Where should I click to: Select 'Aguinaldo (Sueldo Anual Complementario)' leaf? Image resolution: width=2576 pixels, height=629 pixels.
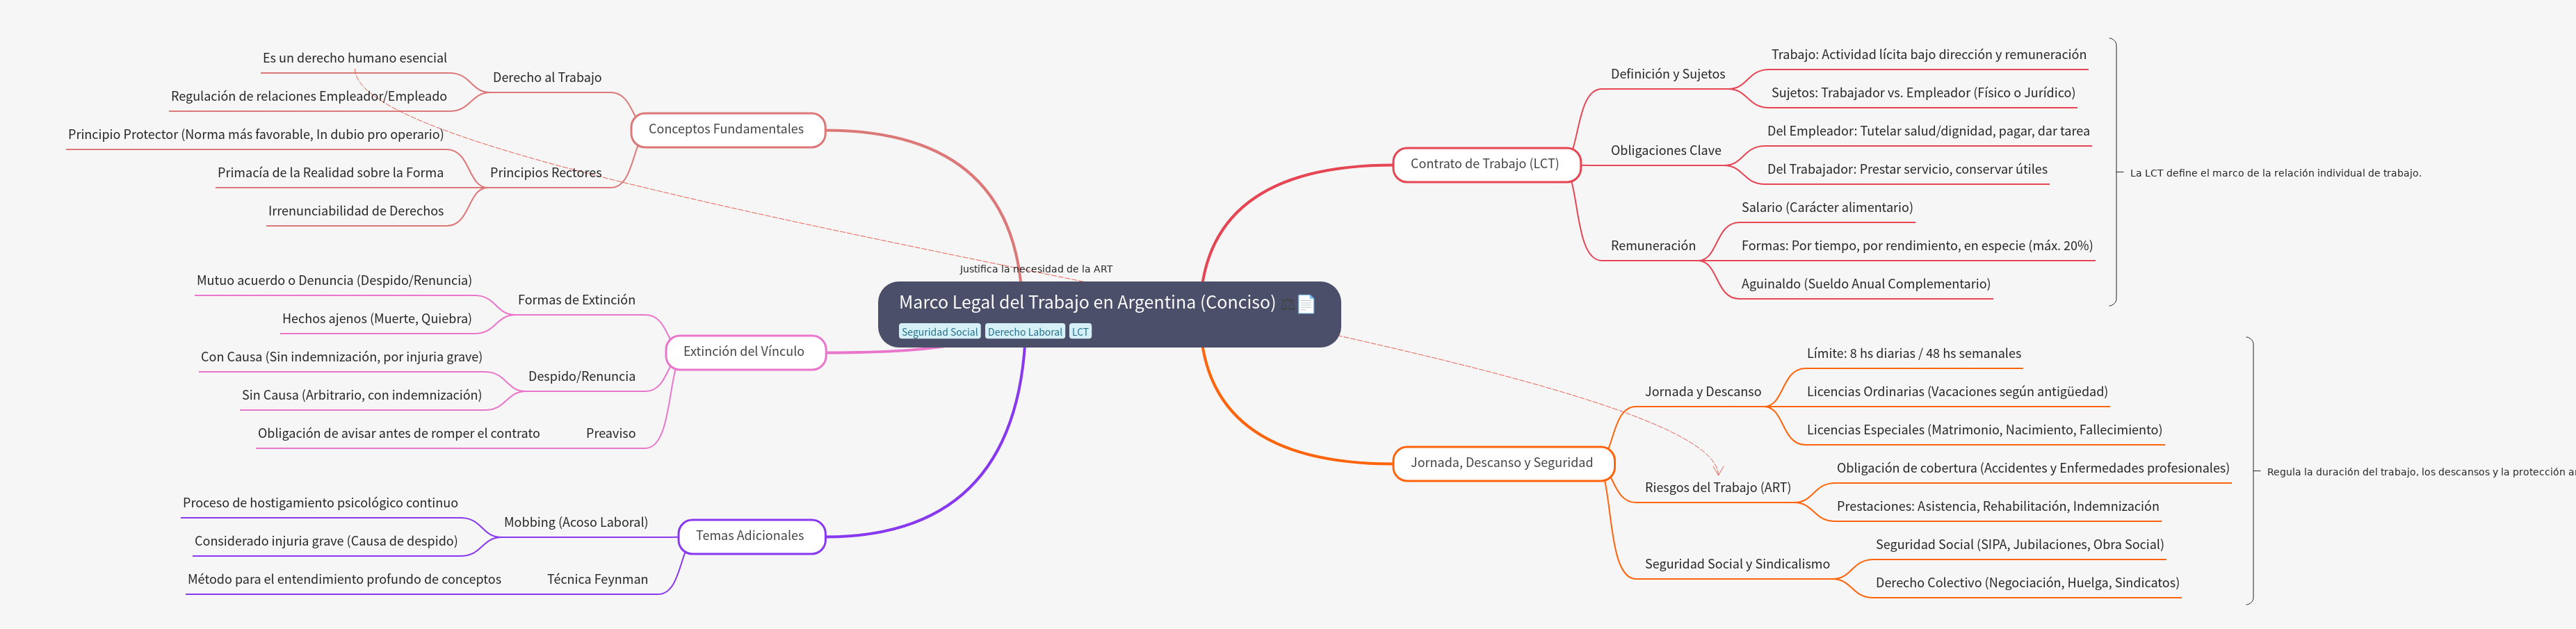point(1865,284)
